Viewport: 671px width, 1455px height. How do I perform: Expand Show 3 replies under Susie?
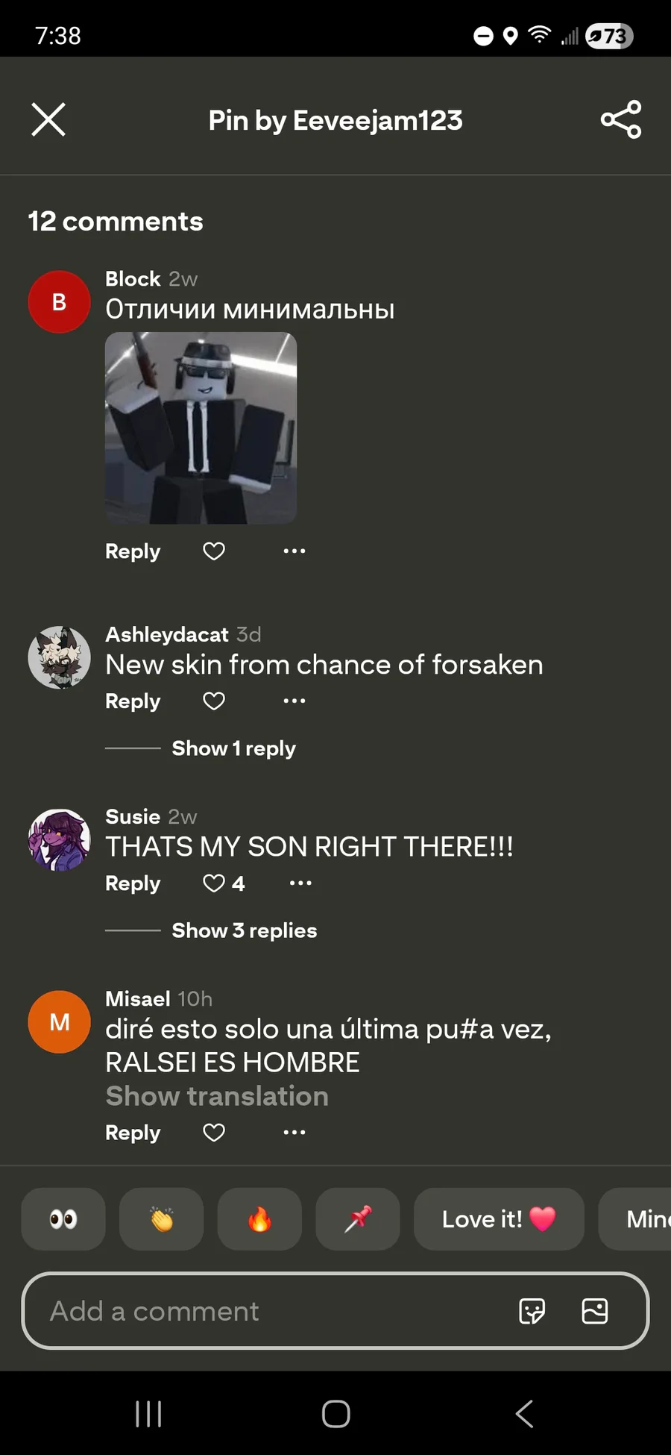245,930
